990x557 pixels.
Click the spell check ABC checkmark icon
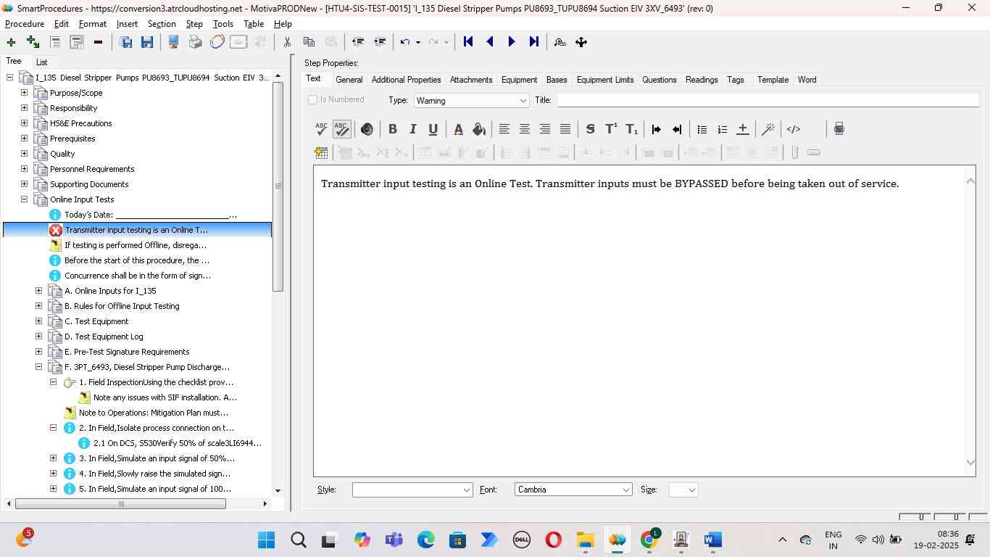321,129
